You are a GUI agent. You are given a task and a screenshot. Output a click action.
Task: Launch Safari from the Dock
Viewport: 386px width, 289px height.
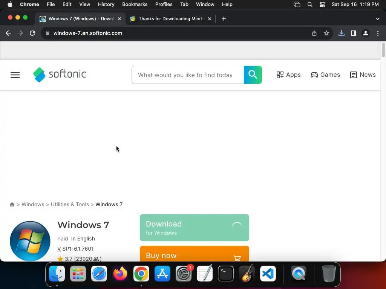pyautogui.click(x=99, y=274)
